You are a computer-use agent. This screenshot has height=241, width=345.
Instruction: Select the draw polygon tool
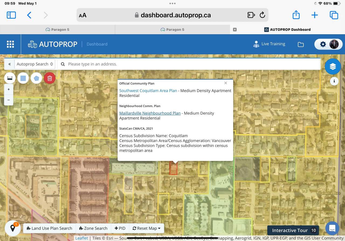point(36,78)
